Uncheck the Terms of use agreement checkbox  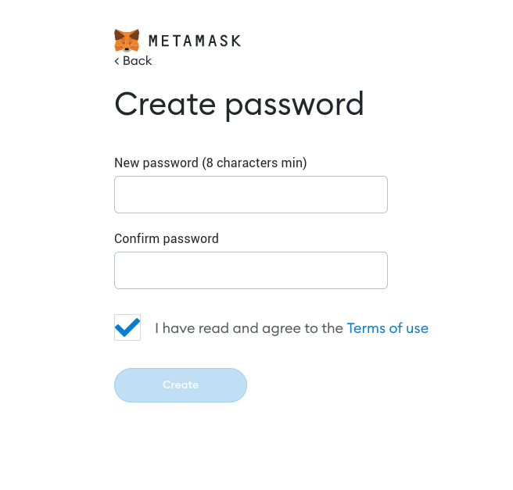tap(127, 327)
